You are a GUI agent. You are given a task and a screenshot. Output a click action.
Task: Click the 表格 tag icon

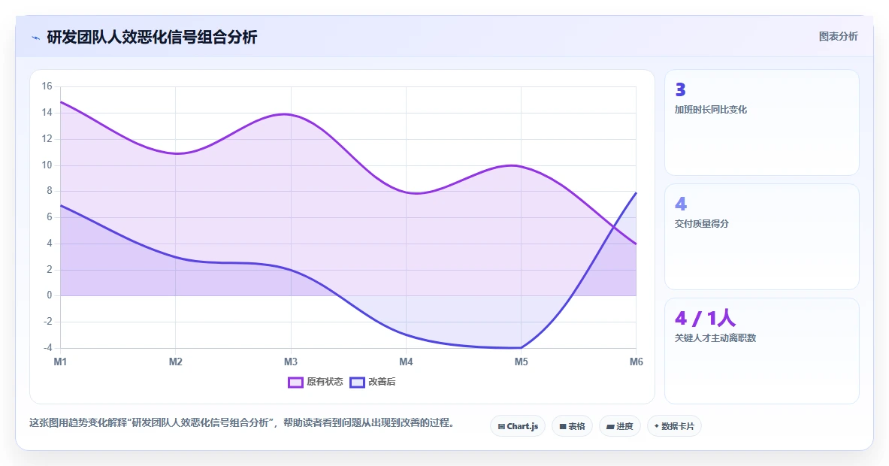pyautogui.click(x=563, y=427)
